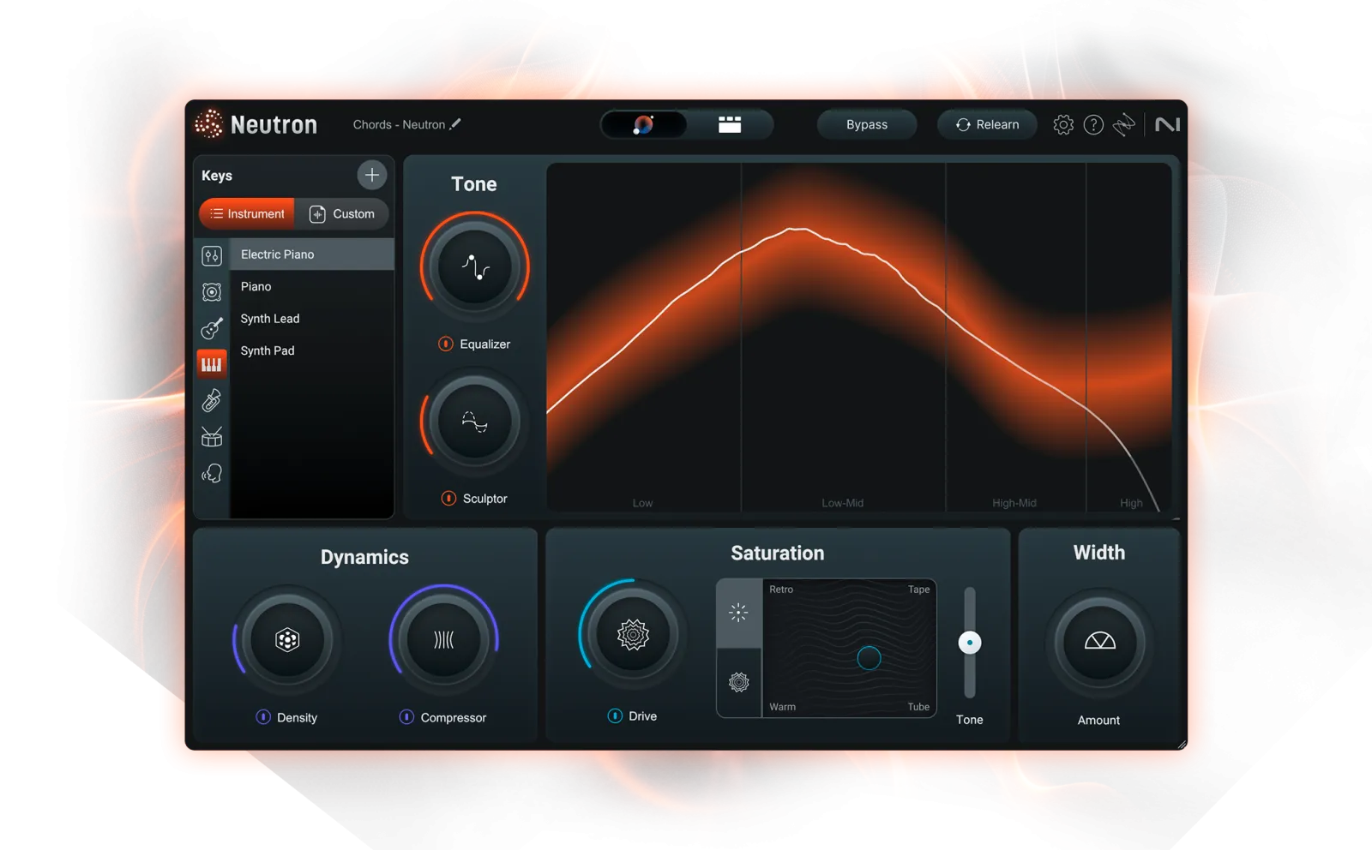Click the Tube corner label
The height and width of the screenshot is (850, 1372).
pyautogui.click(x=918, y=707)
